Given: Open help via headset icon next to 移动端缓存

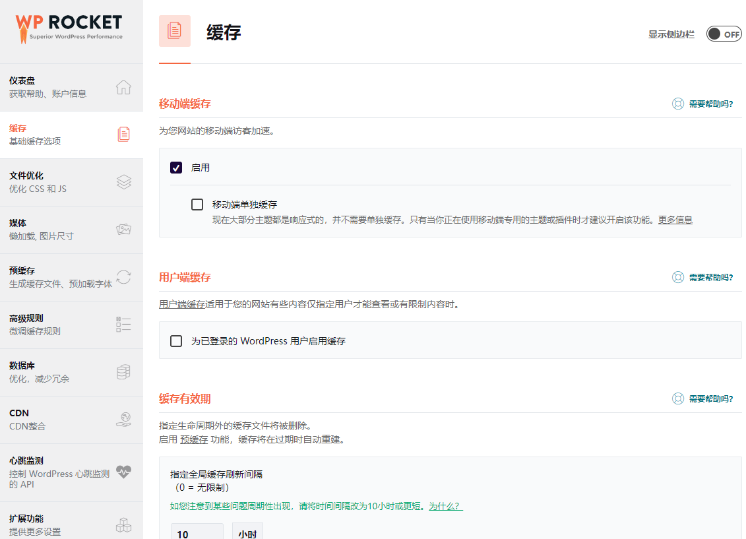Looking at the screenshot, I should [x=678, y=103].
